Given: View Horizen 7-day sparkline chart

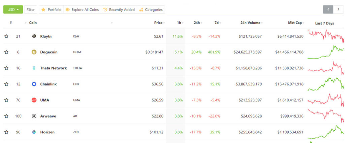Looking at the screenshot, I should click(326, 132).
